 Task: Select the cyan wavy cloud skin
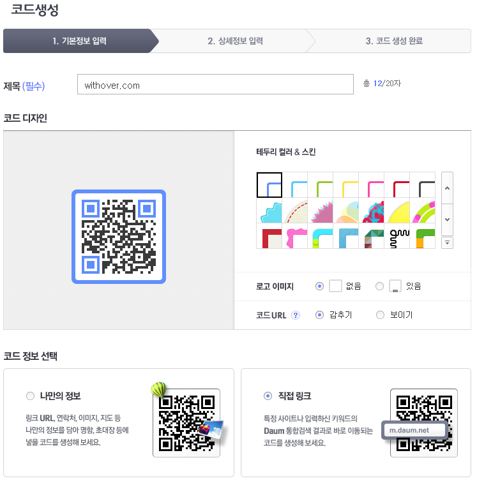click(x=269, y=211)
